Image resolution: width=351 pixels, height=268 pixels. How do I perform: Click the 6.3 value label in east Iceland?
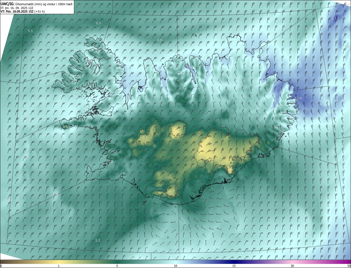(x=269, y=85)
